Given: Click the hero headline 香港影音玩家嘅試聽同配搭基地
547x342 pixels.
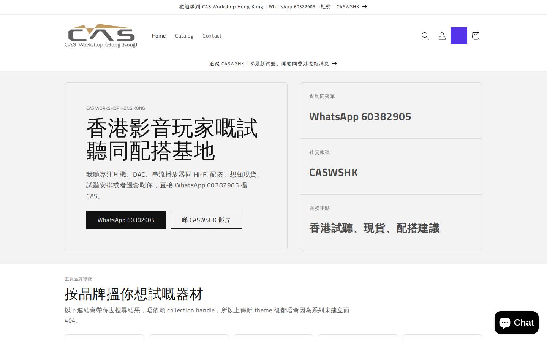Looking at the screenshot, I should (172, 139).
